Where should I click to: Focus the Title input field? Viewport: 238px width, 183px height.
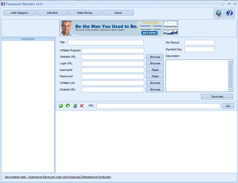coord(106,43)
